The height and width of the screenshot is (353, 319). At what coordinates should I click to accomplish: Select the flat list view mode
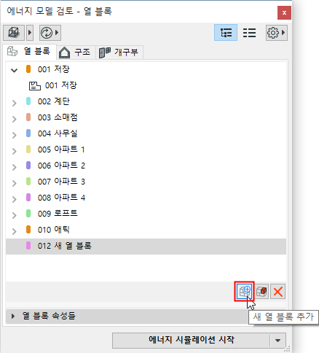pos(249,33)
